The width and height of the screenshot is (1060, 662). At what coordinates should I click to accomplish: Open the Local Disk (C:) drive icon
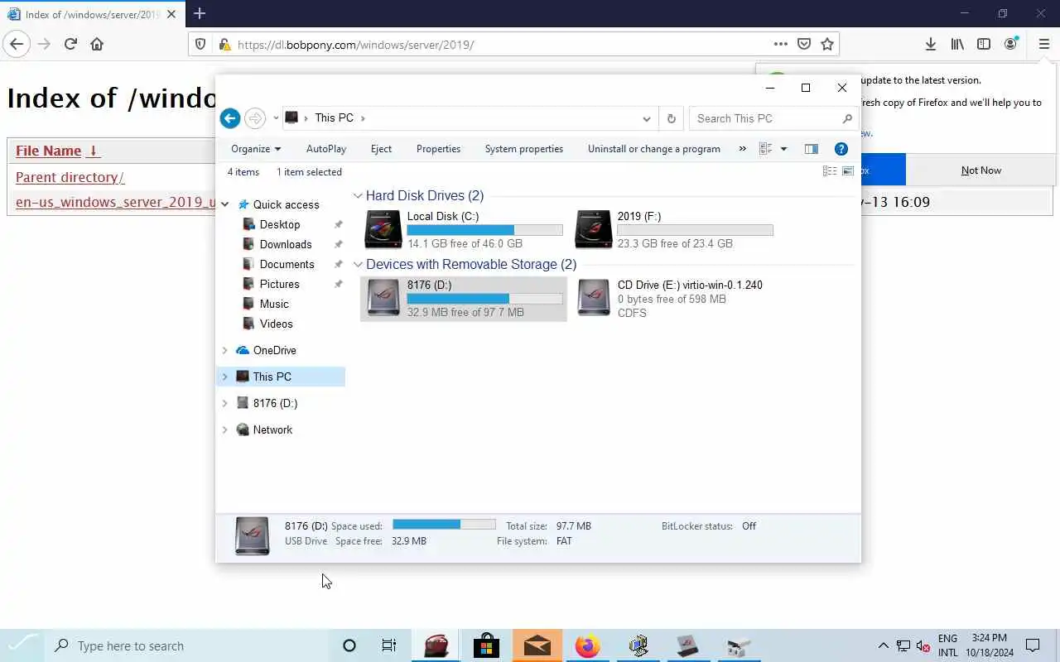pos(383,229)
